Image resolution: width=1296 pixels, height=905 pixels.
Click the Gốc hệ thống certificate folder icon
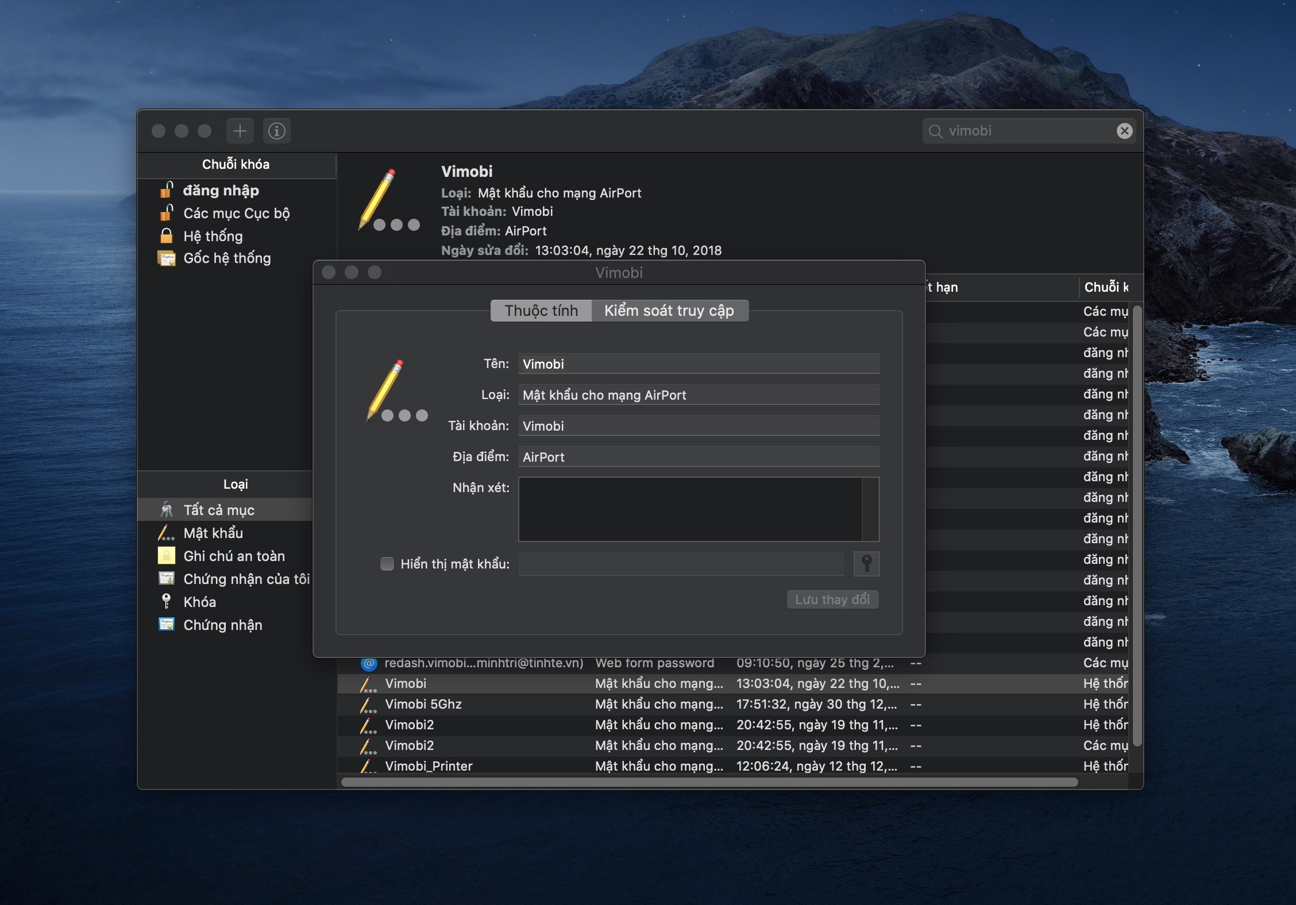point(167,258)
